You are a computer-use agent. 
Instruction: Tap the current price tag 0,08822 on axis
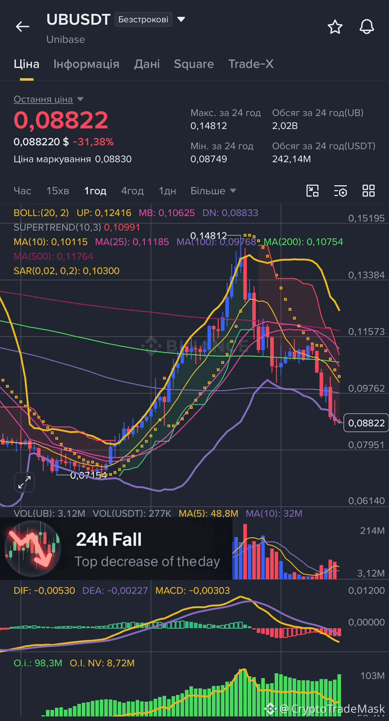point(367,423)
